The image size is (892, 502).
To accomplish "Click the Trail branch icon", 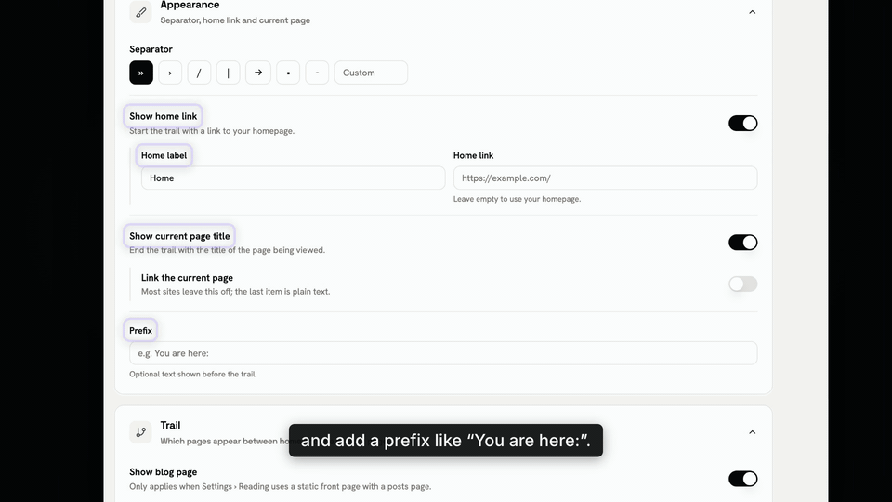I will point(140,432).
